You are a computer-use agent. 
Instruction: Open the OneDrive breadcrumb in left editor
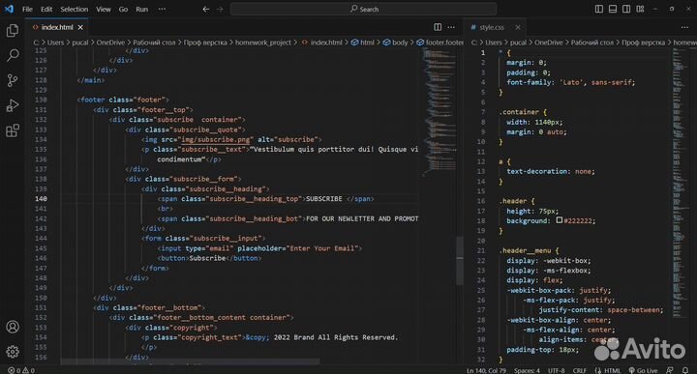[110, 43]
